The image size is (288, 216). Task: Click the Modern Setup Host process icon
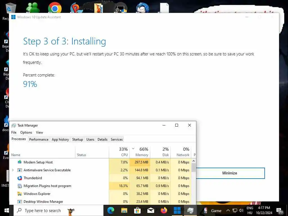(x=19, y=162)
